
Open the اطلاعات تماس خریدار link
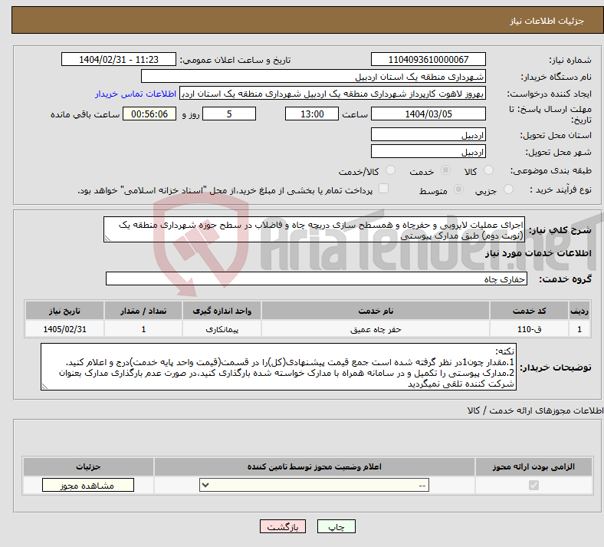point(136,94)
